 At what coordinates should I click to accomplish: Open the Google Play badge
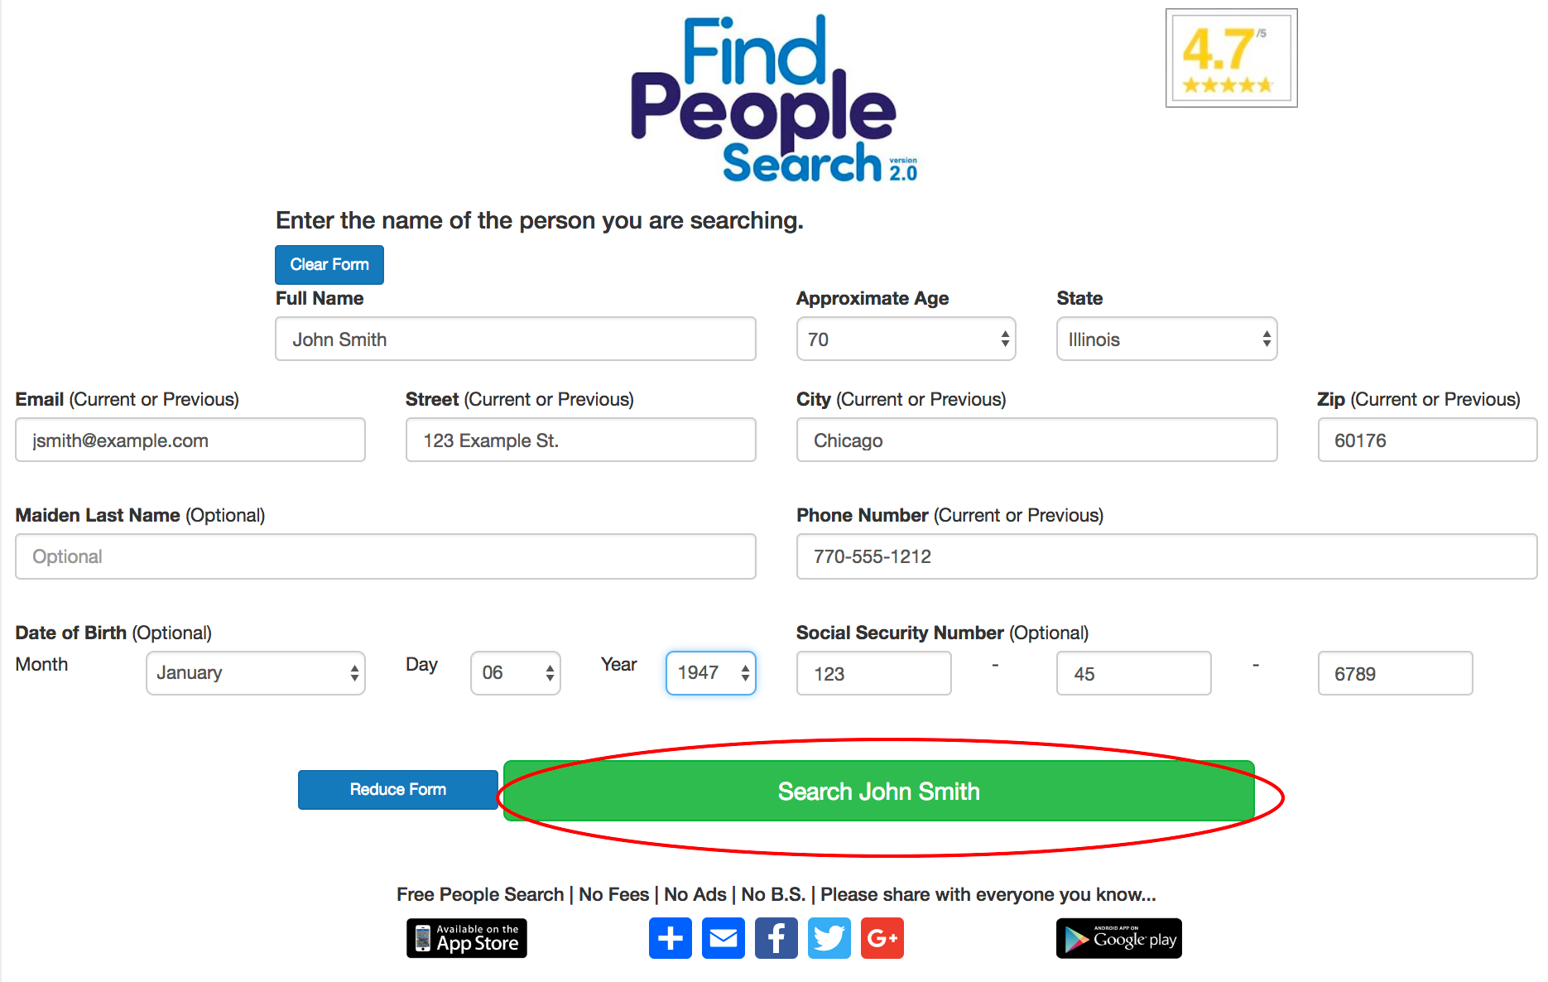[x=1118, y=938]
